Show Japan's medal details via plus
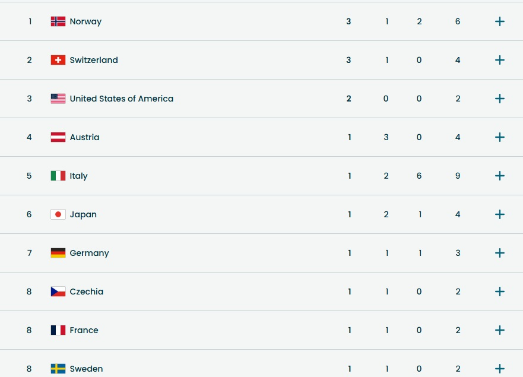This screenshot has height=377, width=523. 500,214
